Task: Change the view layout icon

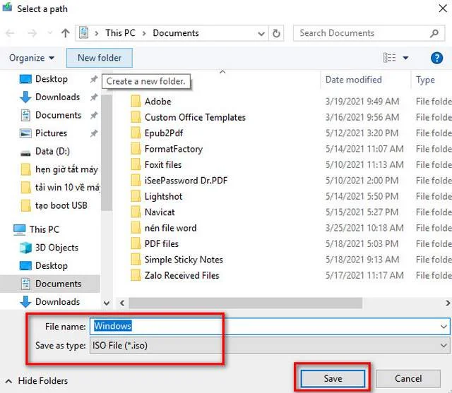Action: tap(389, 58)
